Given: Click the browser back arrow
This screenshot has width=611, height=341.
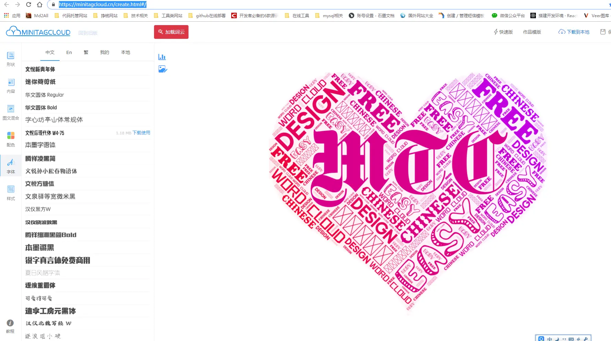Looking at the screenshot, I should (x=7, y=4).
